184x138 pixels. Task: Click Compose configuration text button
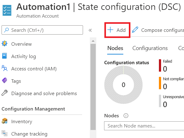[163, 30]
